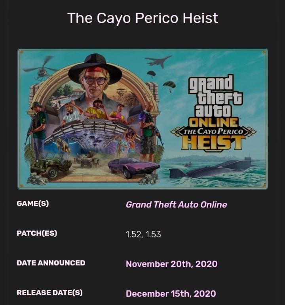285x305 pixels.
Task: Select the GAME(S) row label
Action: [x=32, y=204]
